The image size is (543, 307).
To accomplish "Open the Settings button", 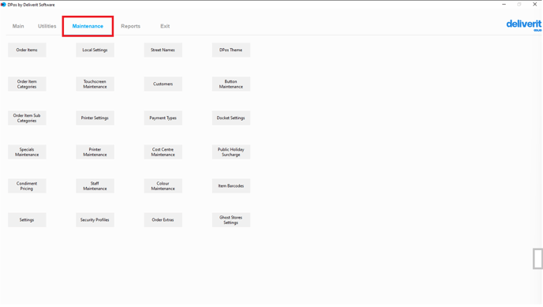I will point(27,219).
